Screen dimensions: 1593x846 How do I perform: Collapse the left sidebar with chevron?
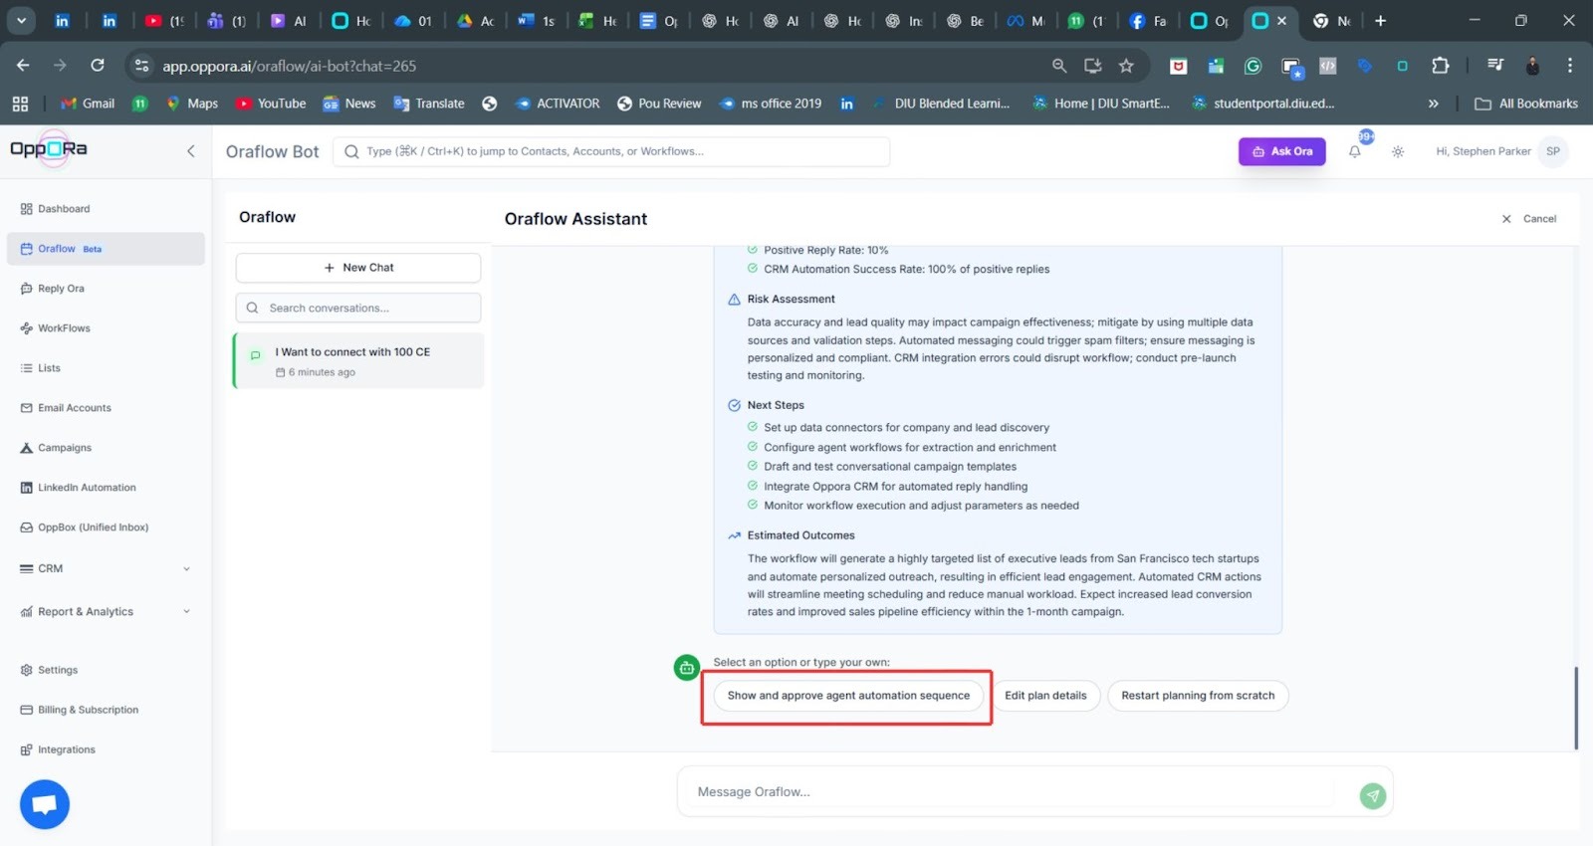[x=190, y=151]
